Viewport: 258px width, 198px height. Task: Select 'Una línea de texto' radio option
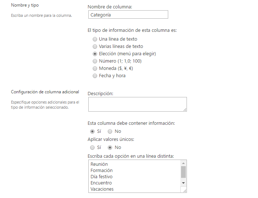pos(95,39)
